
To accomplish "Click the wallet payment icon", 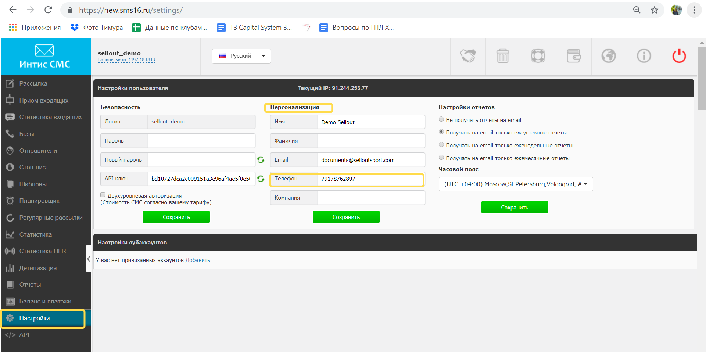I will point(573,56).
